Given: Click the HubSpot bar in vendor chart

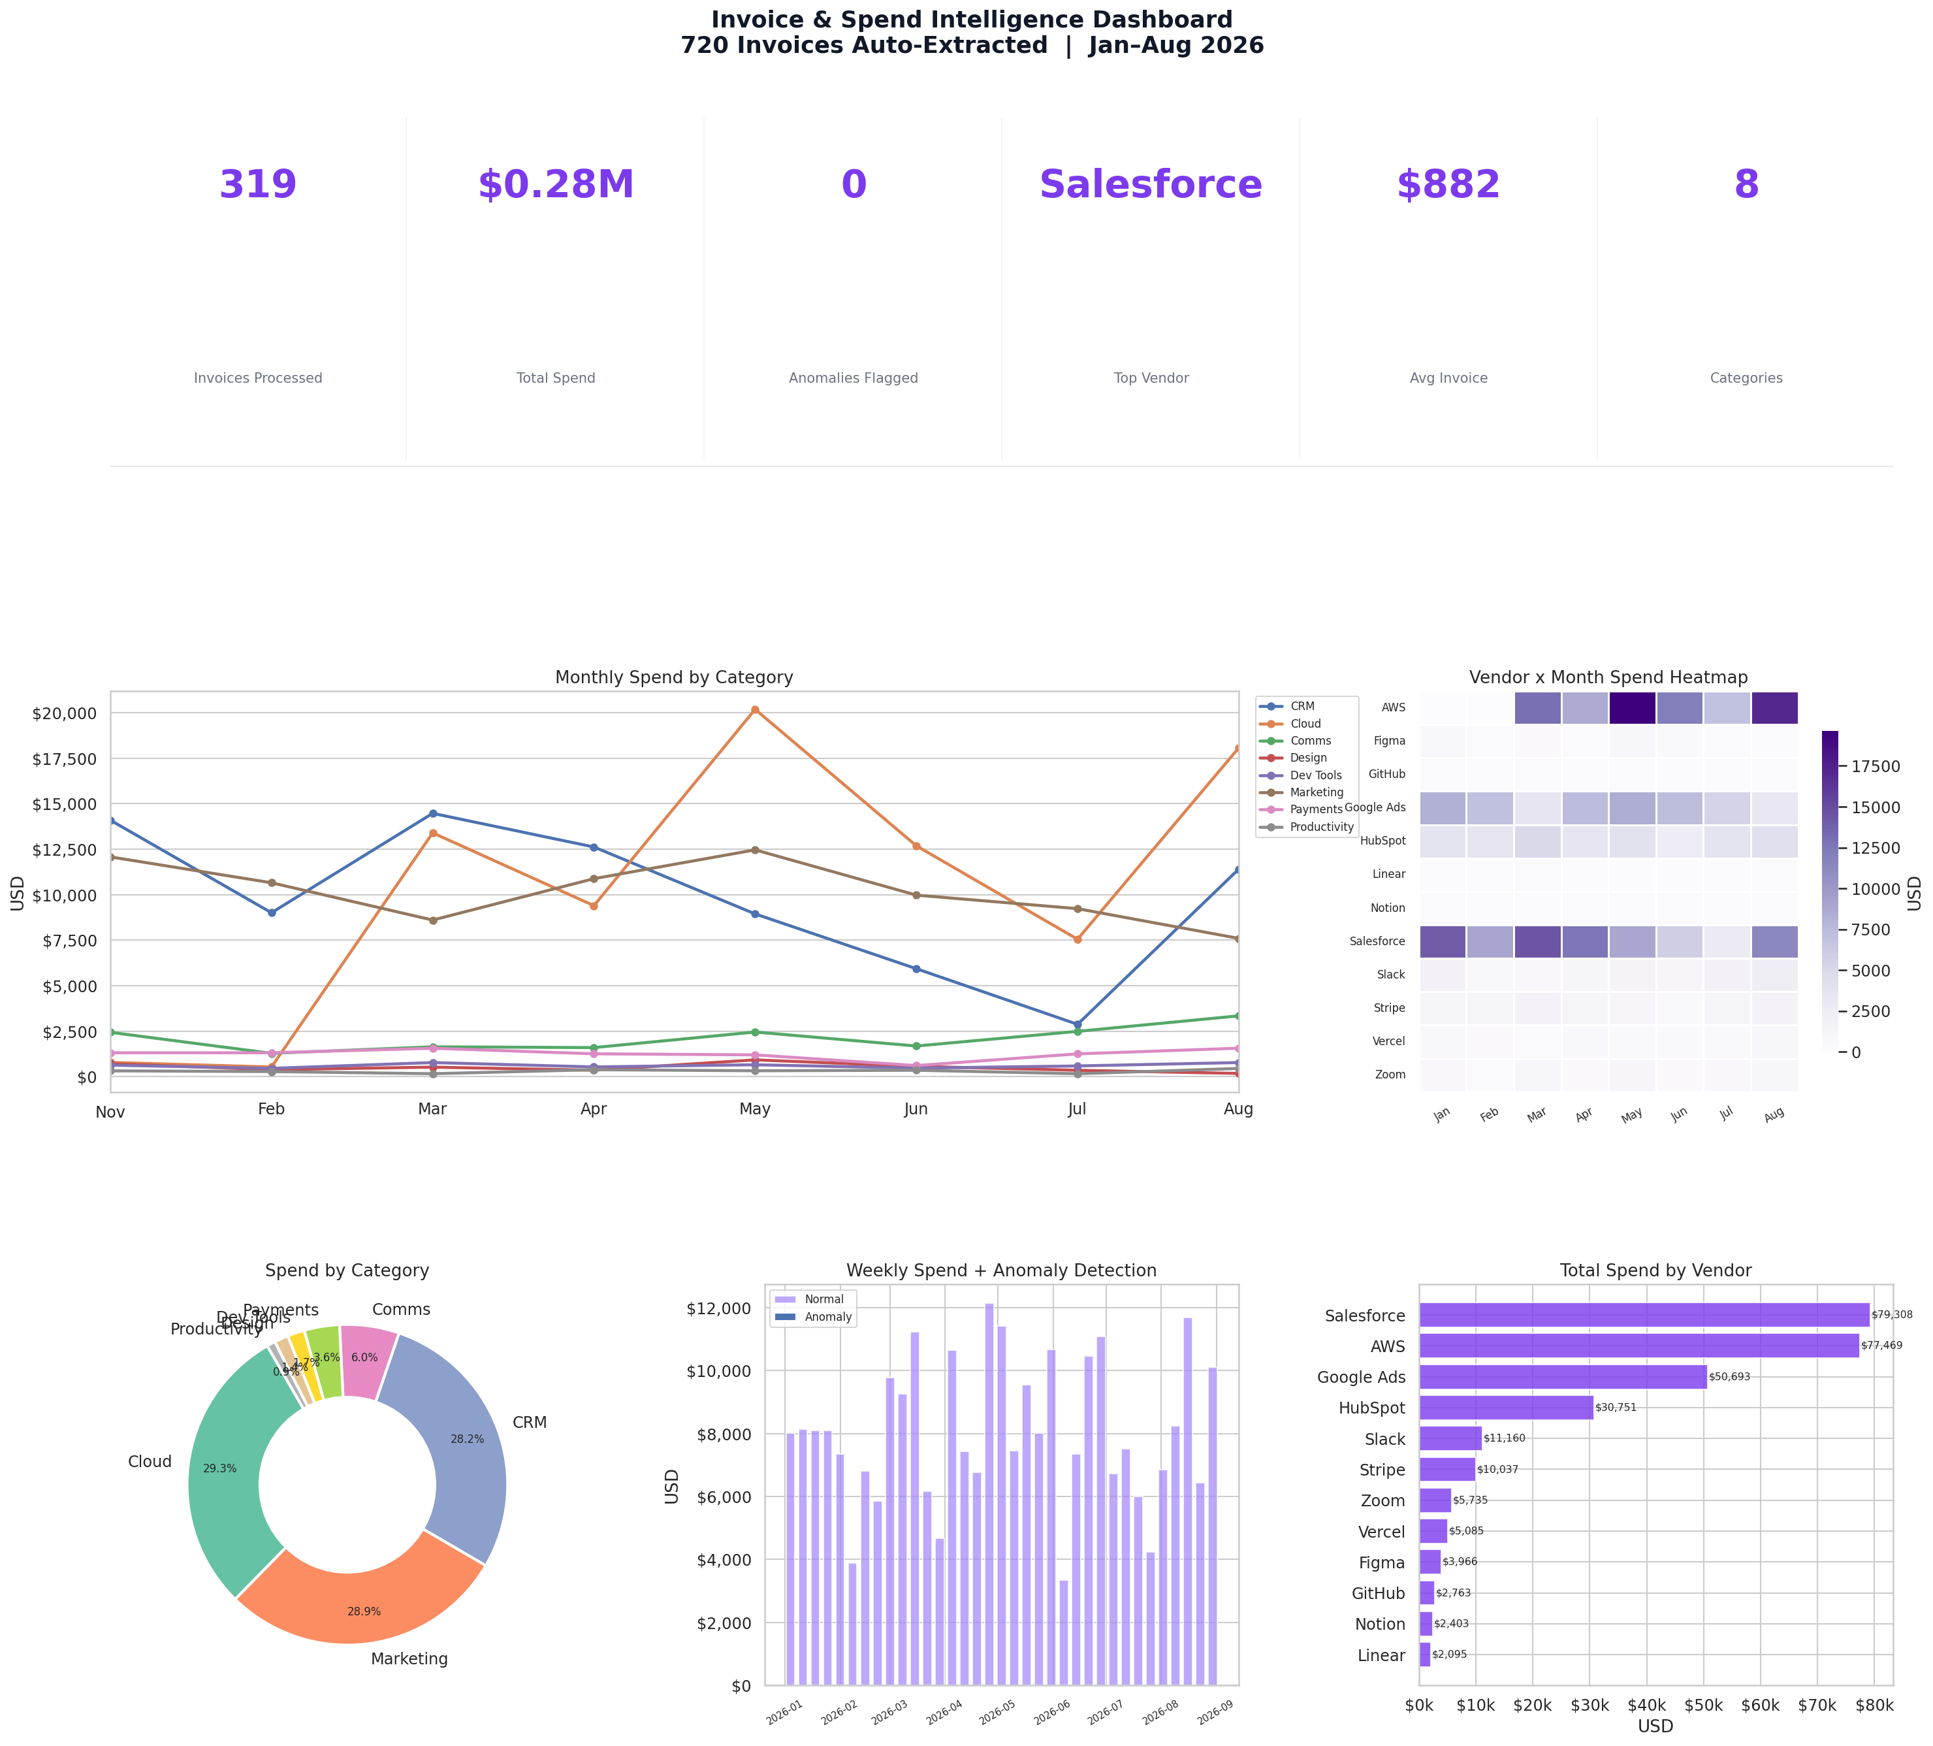Looking at the screenshot, I should (1507, 1408).
